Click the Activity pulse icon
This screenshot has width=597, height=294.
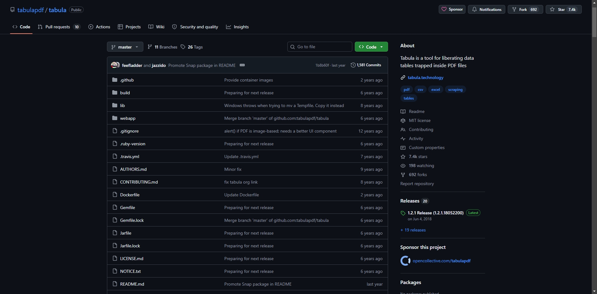(403, 138)
